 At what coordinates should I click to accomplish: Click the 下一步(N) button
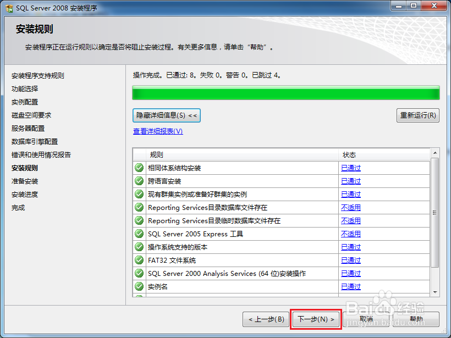pos(315,319)
